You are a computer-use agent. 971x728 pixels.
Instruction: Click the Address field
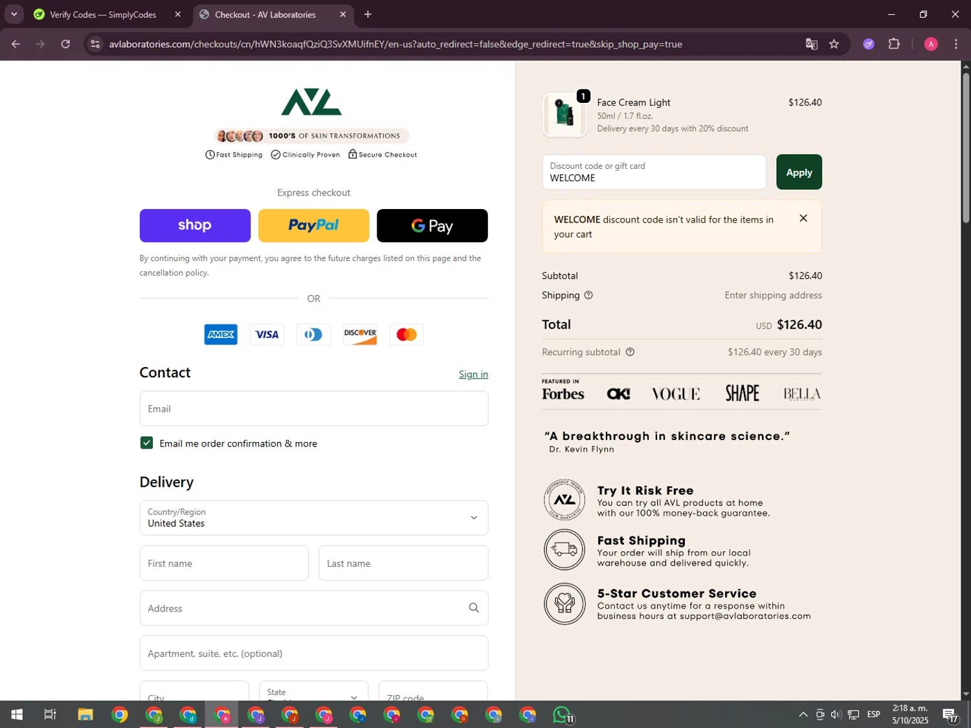314,608
